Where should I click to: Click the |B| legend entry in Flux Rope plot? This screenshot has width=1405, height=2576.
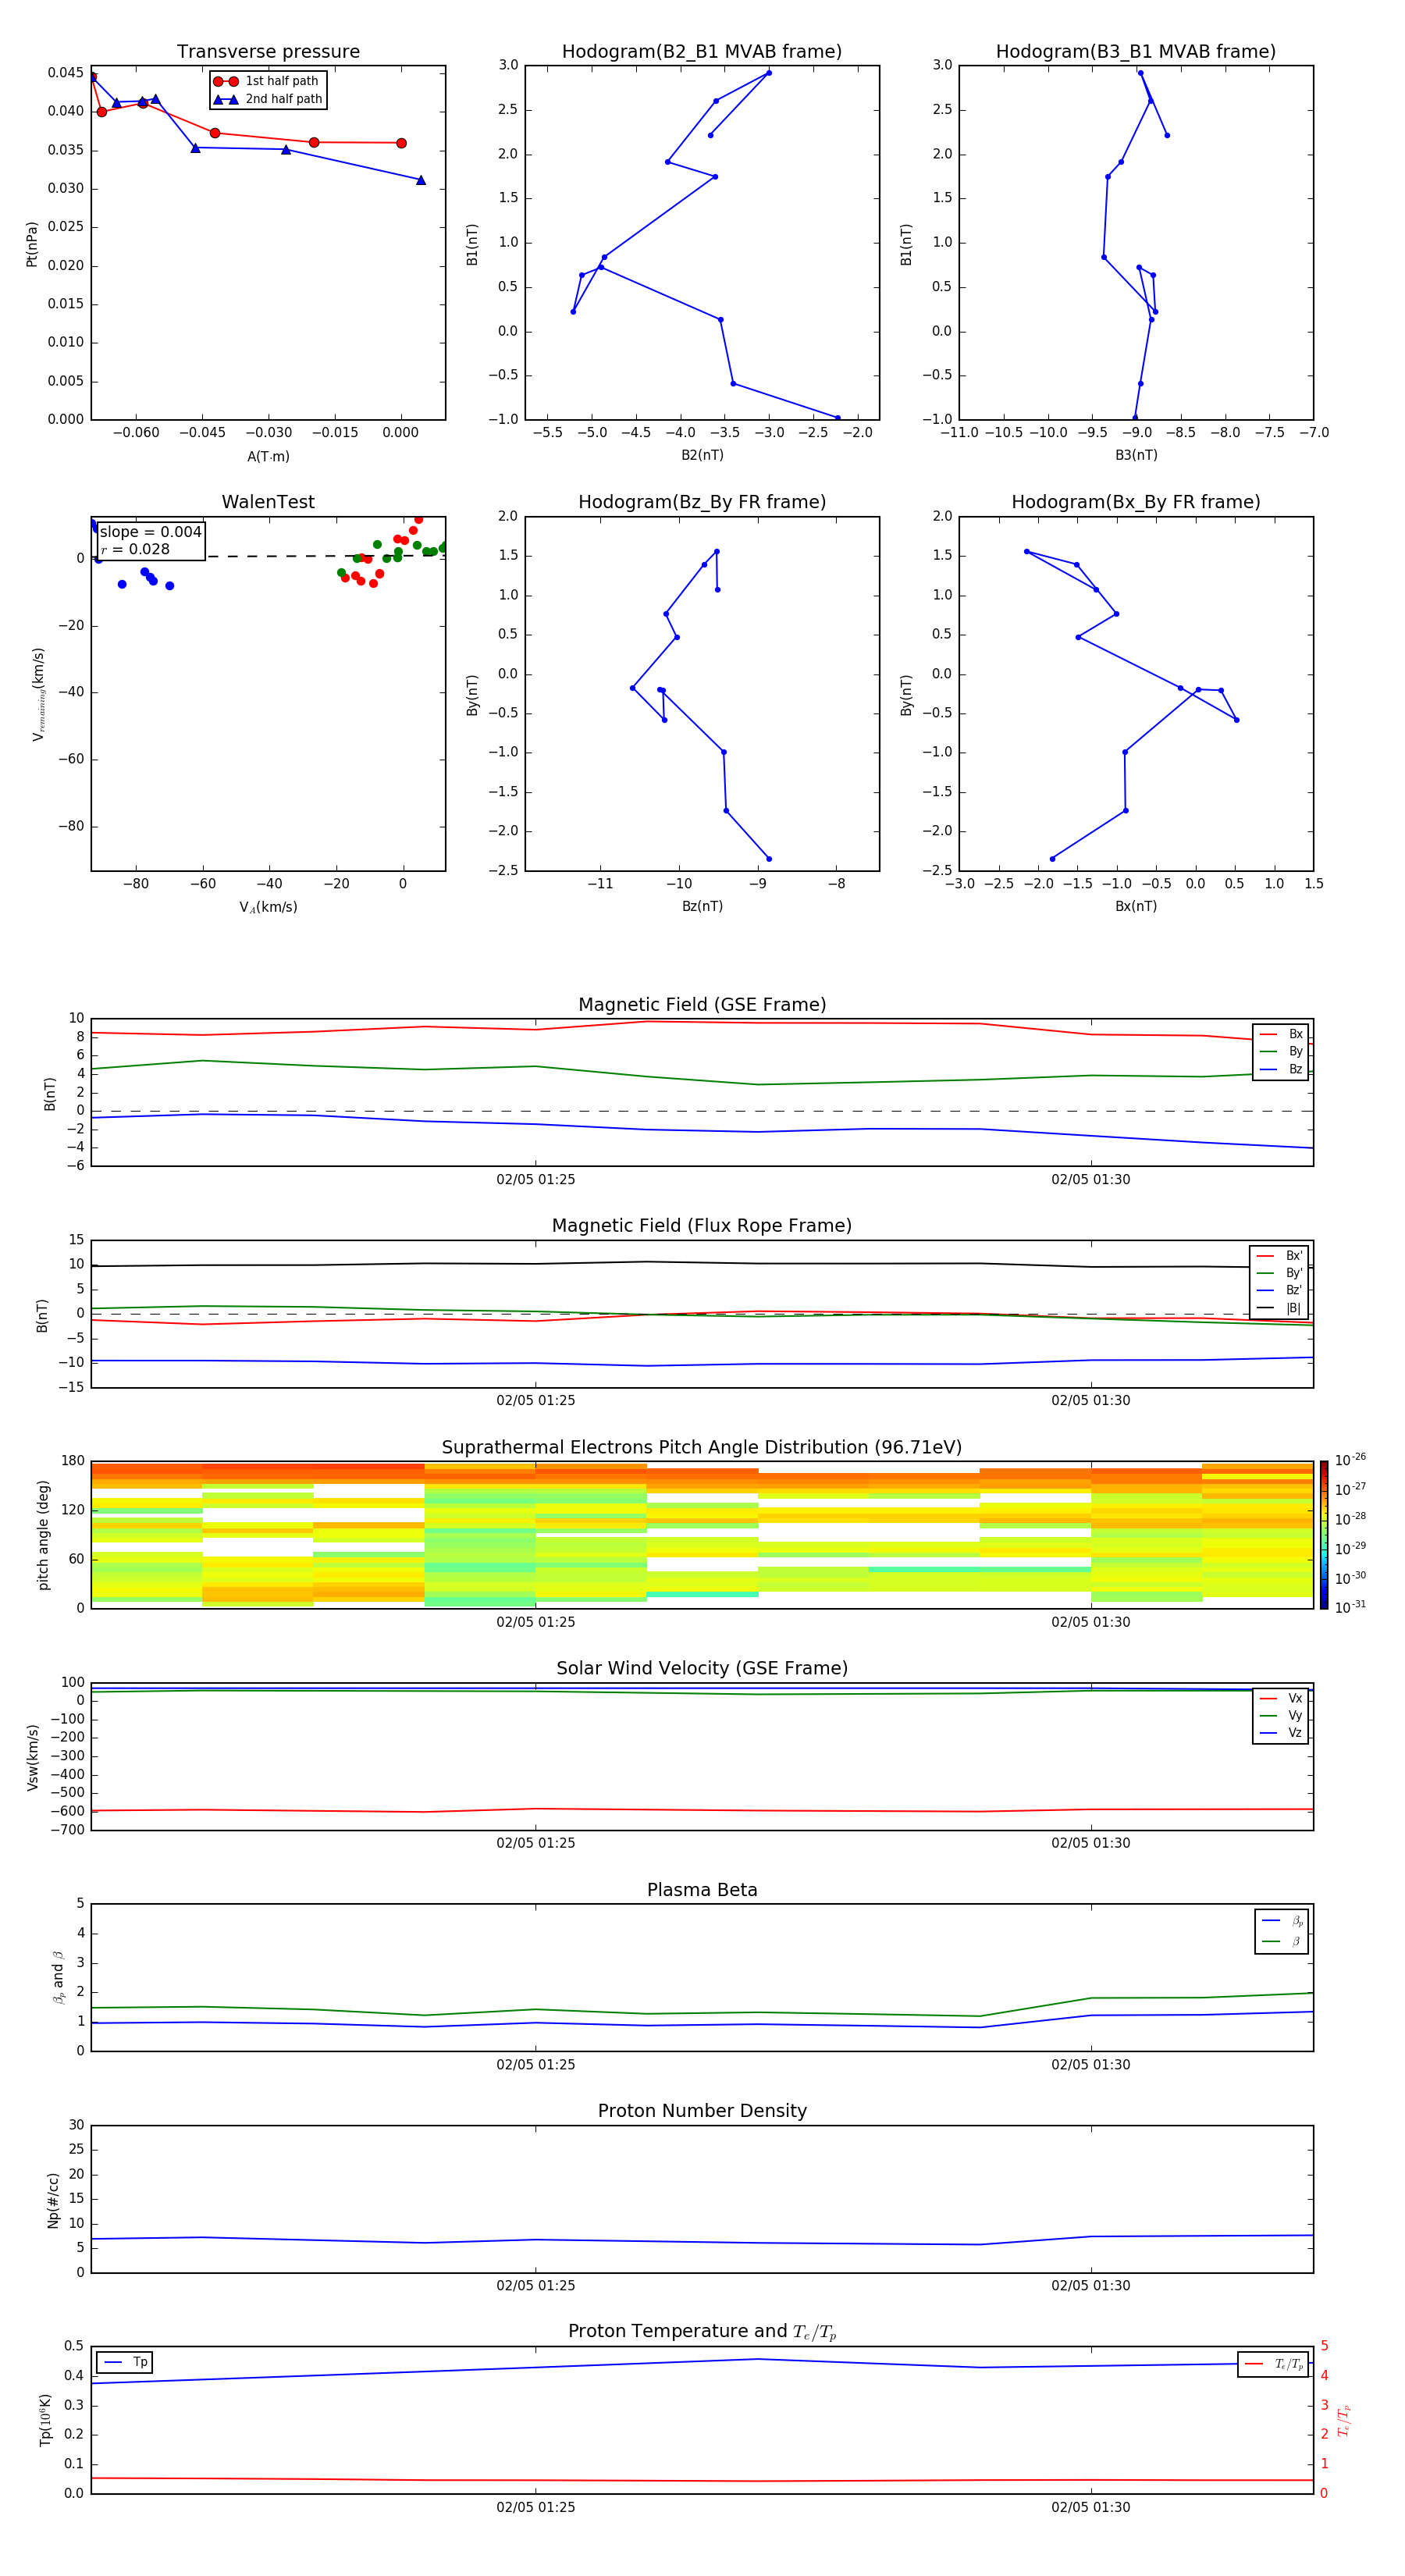coord(1280,1309)
